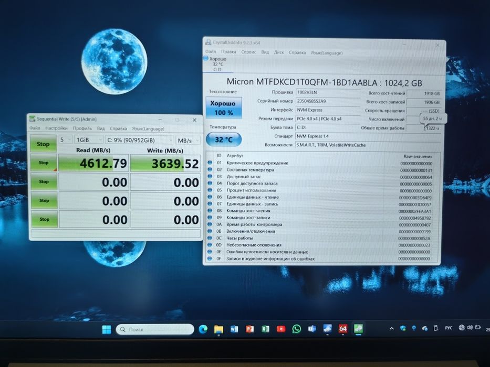Launch Microsoft Edge from the taskbar
The height and width of the screenshot is (367, 490).
point(203,329)
